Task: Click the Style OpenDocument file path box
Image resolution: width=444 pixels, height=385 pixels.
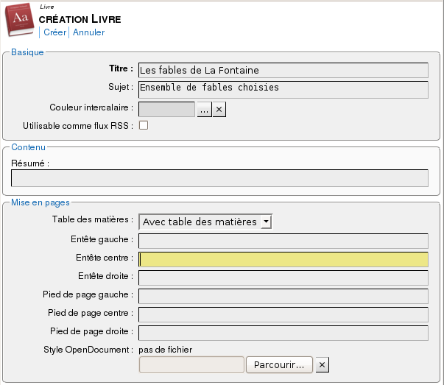Action: click(191, 365)
